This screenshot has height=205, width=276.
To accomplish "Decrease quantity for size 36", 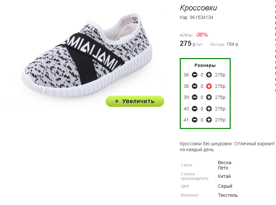I will 194,75.
